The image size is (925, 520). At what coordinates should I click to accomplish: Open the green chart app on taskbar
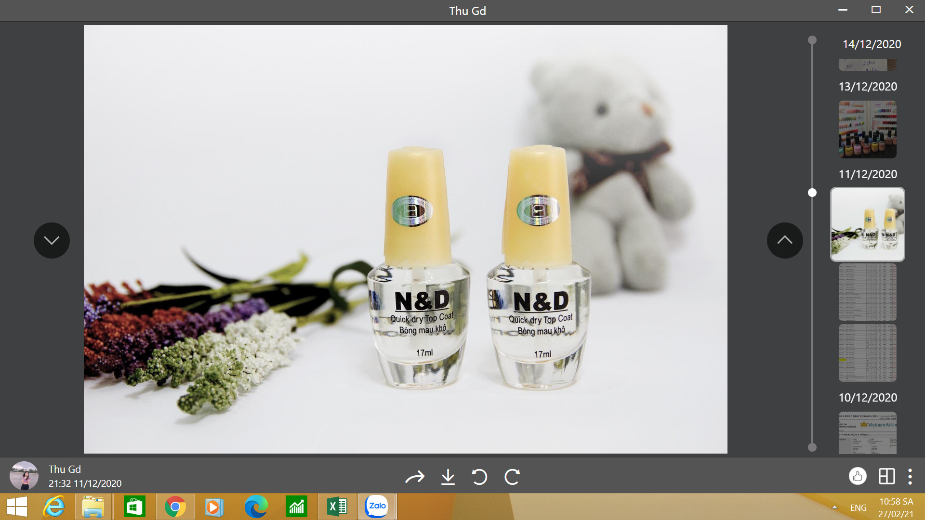coord(296,507)
